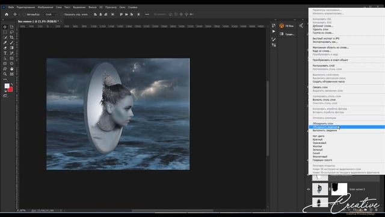
Task: Select the Eyedropper tool
Action: 5,43
